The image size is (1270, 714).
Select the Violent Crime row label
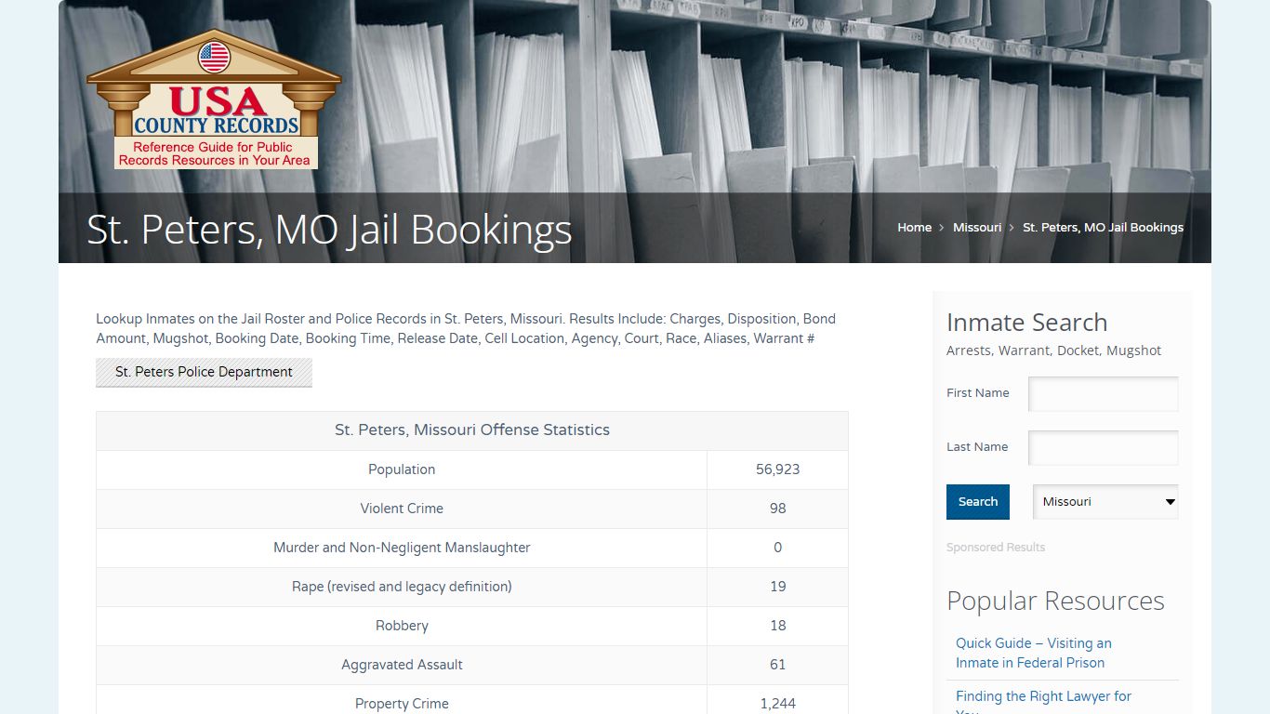[402, 509]
